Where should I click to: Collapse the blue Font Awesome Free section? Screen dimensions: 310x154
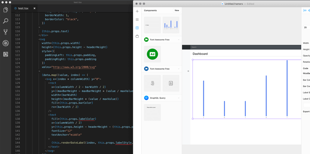coord(179,69)
